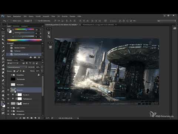Open the status bar info arrow
Image resolution: width=178 pixels, height=134 pixels.
click(78, 118)
